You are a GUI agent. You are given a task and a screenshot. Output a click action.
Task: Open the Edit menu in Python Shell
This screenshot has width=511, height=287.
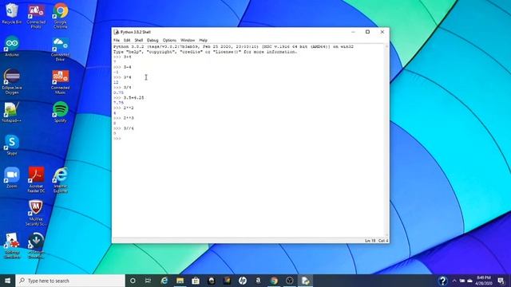pyautogui.click(x=127, y=41)
